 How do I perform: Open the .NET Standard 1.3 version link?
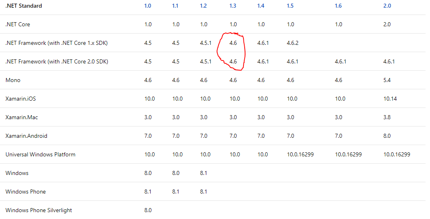point(233,6)
